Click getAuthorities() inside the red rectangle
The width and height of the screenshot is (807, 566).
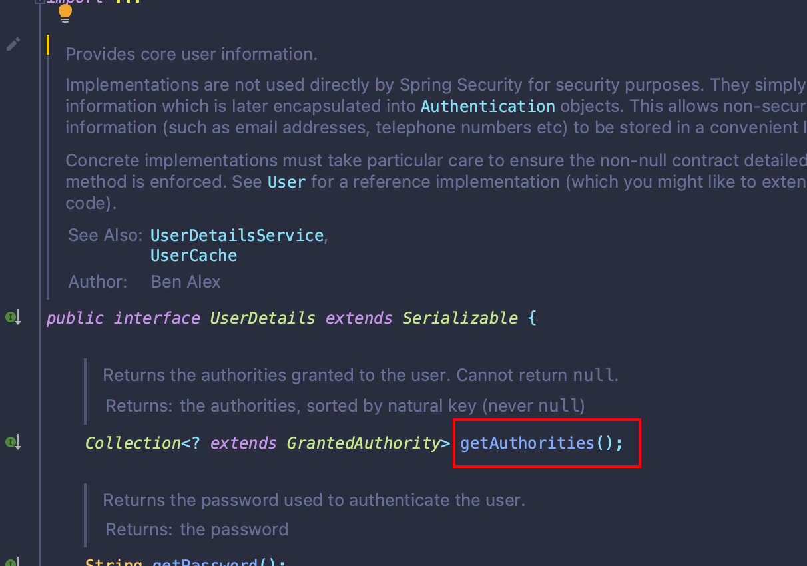pos(541,443)
